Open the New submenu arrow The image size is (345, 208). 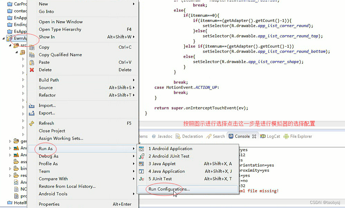[133, 4]
